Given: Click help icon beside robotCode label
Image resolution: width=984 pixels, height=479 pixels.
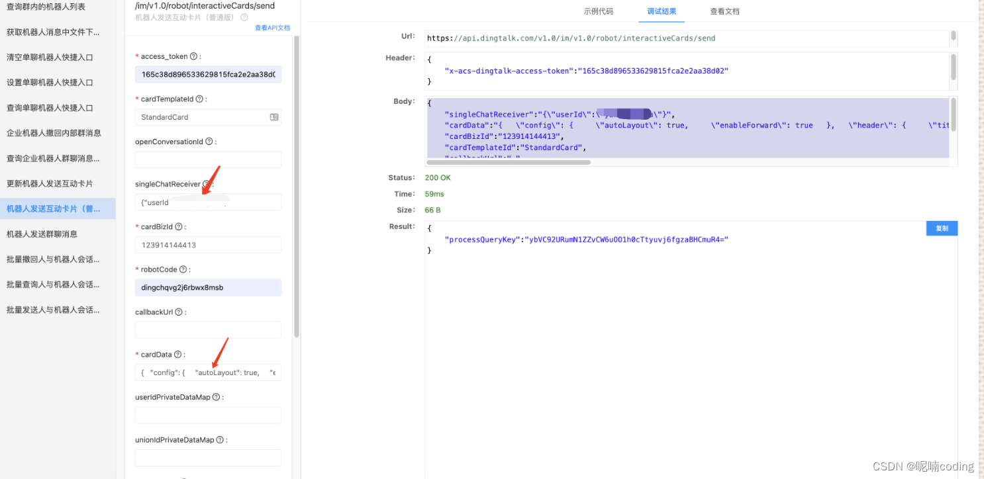Looking at the screenshot, I should point(183,270).
